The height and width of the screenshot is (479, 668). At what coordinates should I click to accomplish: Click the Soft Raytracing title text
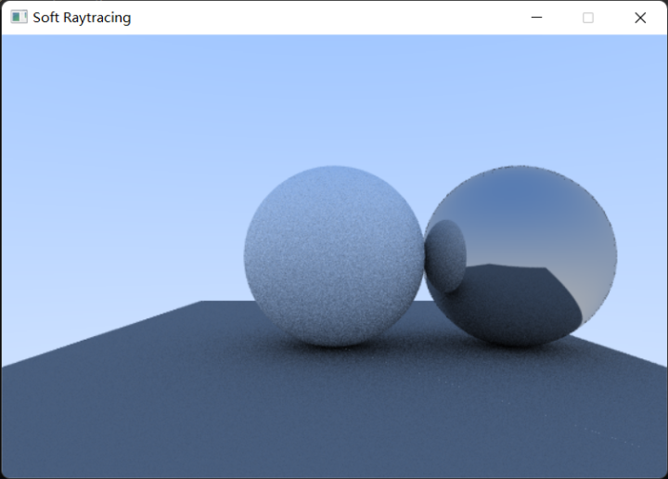[x=82, y=18]
